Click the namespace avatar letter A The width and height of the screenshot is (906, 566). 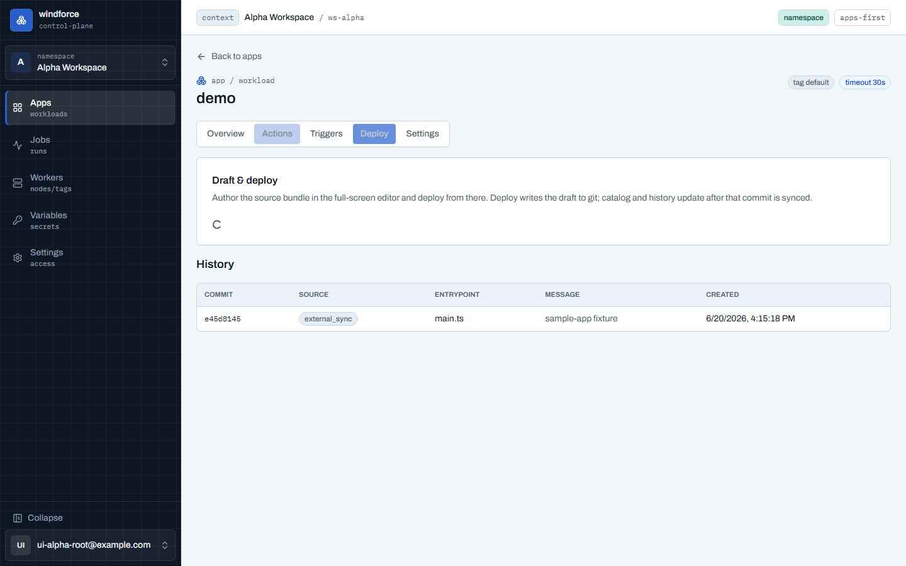tap(21, 62)
